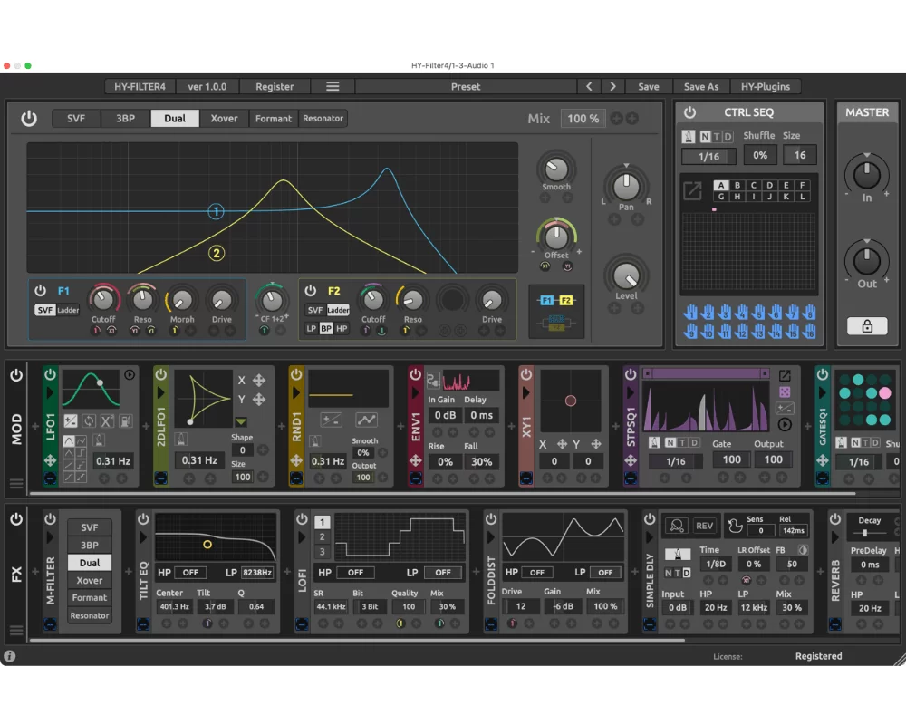
Task: Select filter node 1 in graph
Action: pyautogui.click(x=217, y=211)
